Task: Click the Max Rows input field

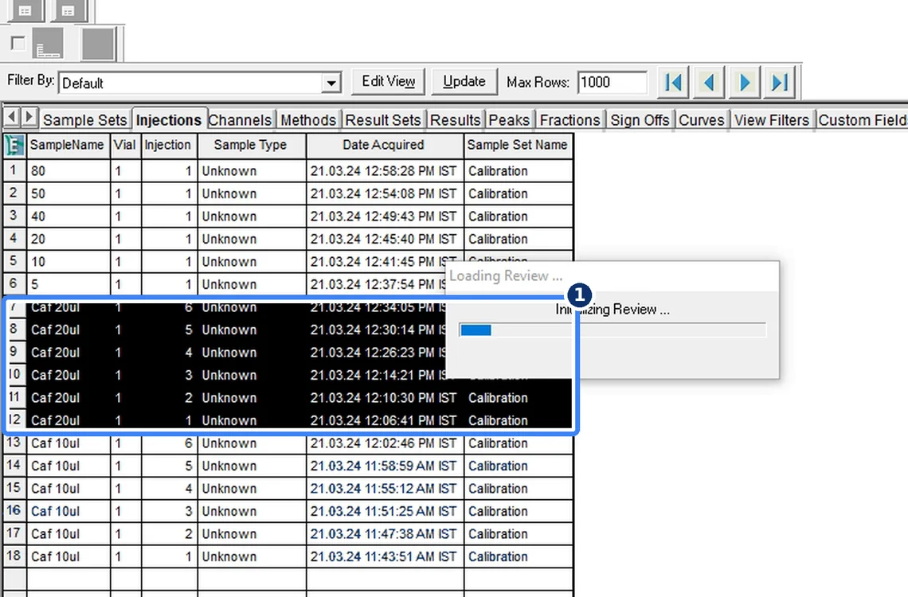Action: click(x=612, y=82)
